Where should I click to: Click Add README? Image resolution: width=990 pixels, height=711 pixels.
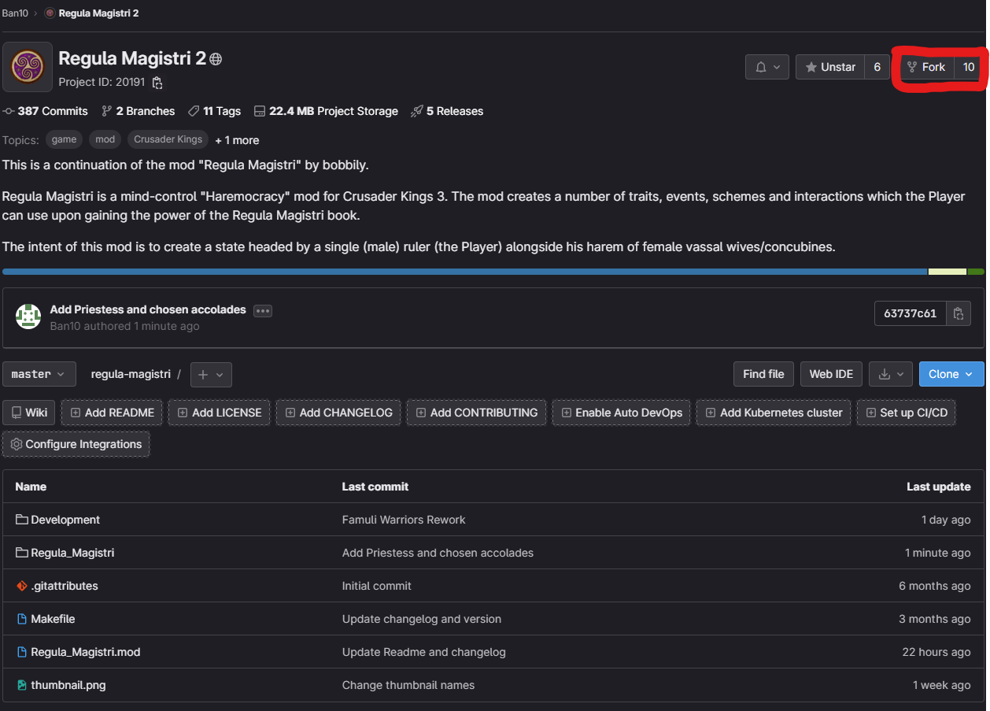pos(113,413)
